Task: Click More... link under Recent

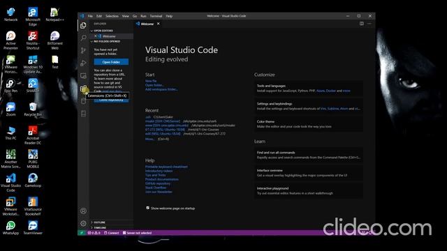Action: pyautogui.click(x=150, y=139)
